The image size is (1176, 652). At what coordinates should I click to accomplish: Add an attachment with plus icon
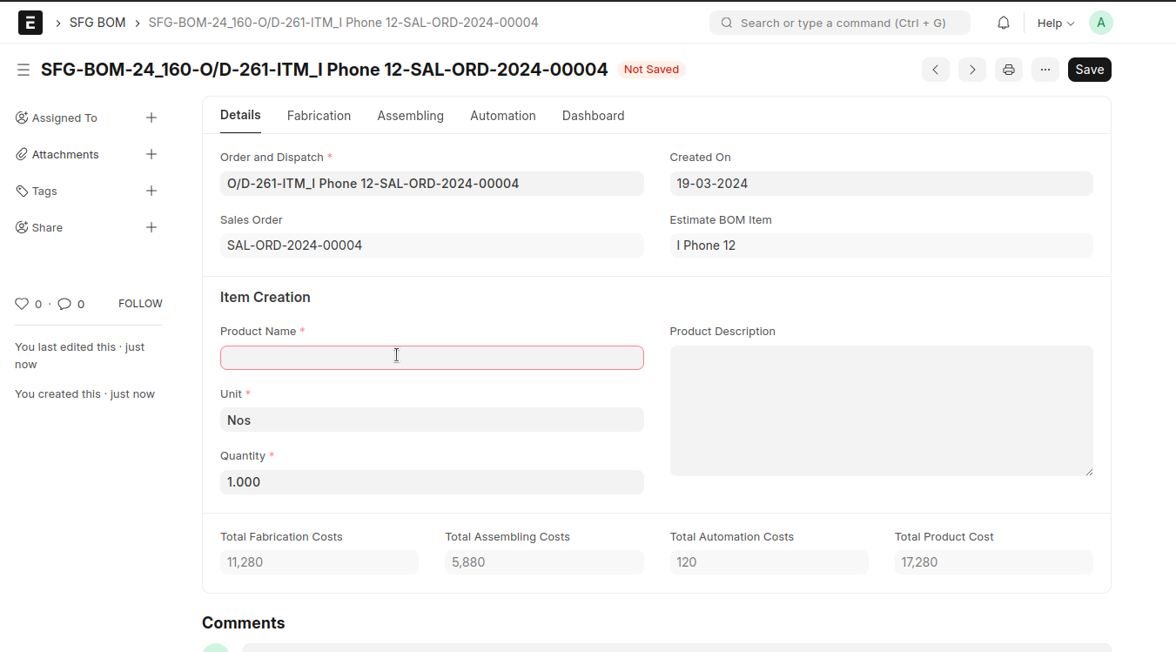[151, 154]
